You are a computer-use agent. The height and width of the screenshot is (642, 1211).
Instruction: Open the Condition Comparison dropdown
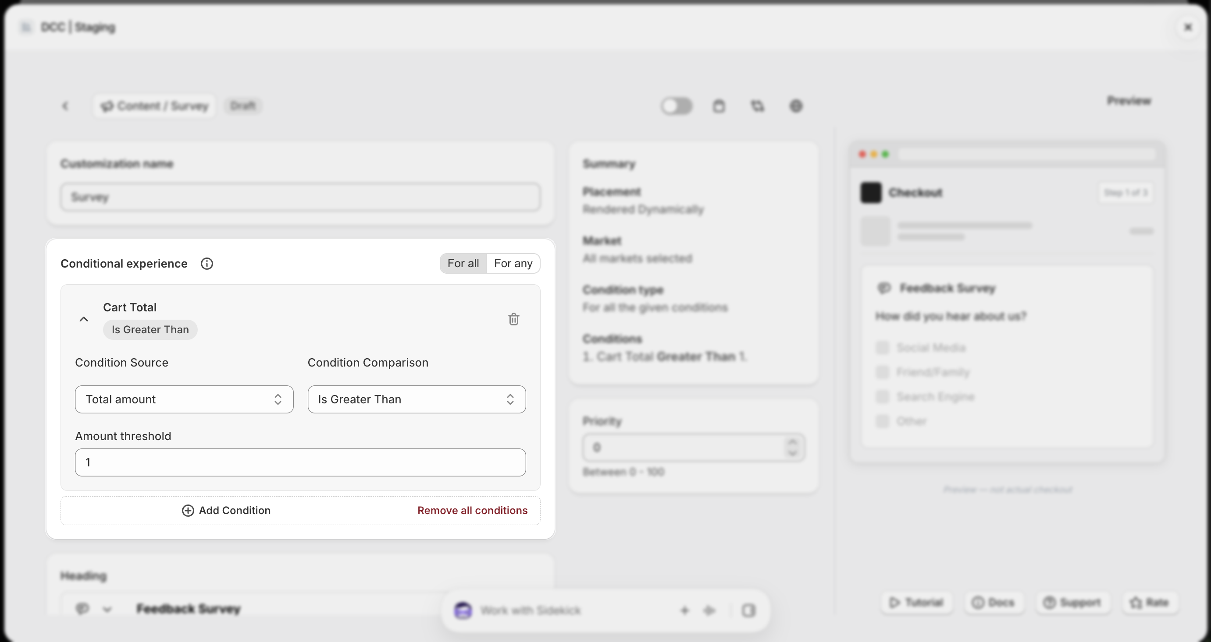[417, 399]
